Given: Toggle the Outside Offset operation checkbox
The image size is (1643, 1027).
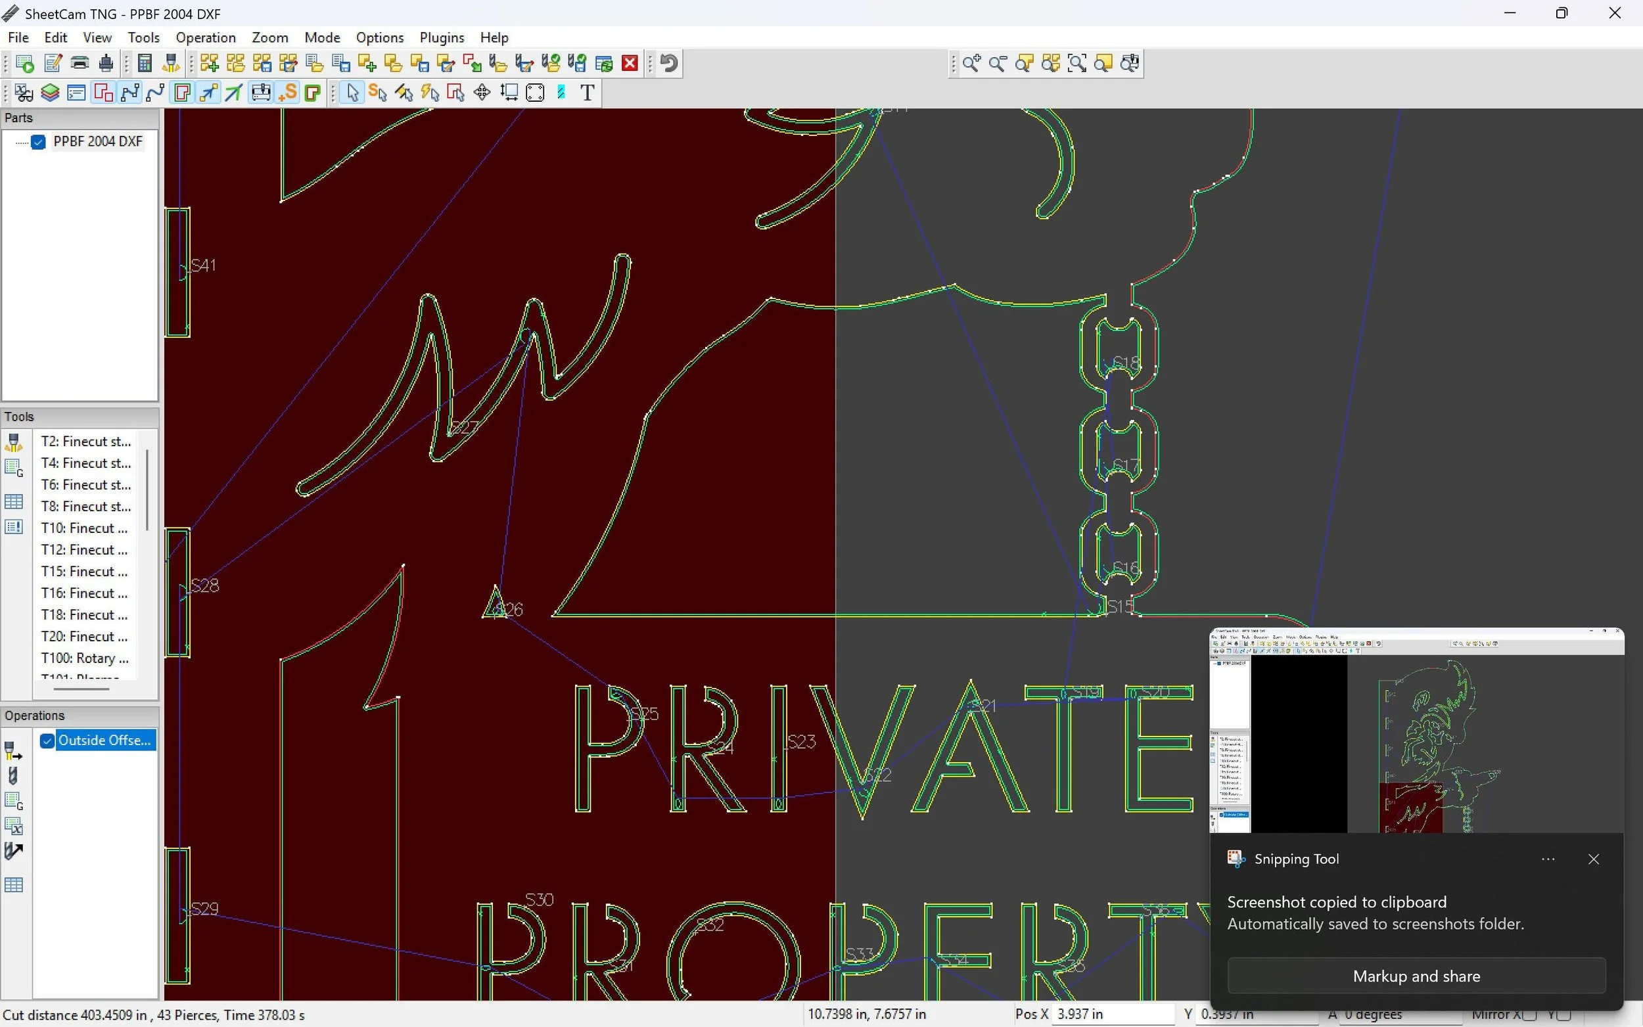Looking at the screenshot, I should tap(47, 741).
